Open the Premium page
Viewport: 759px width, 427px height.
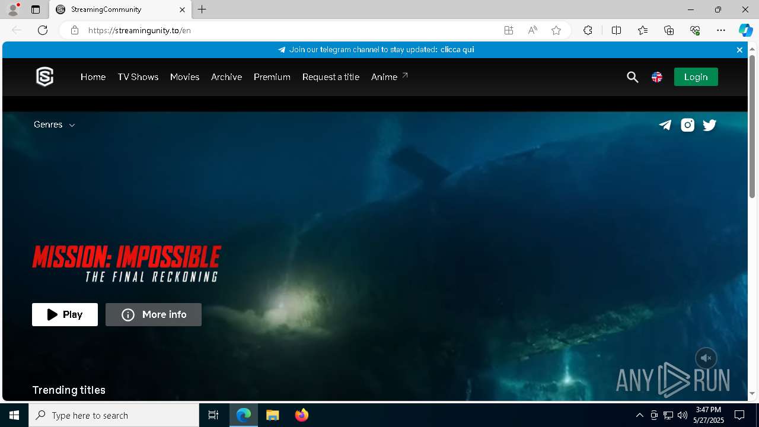point(272,77)
